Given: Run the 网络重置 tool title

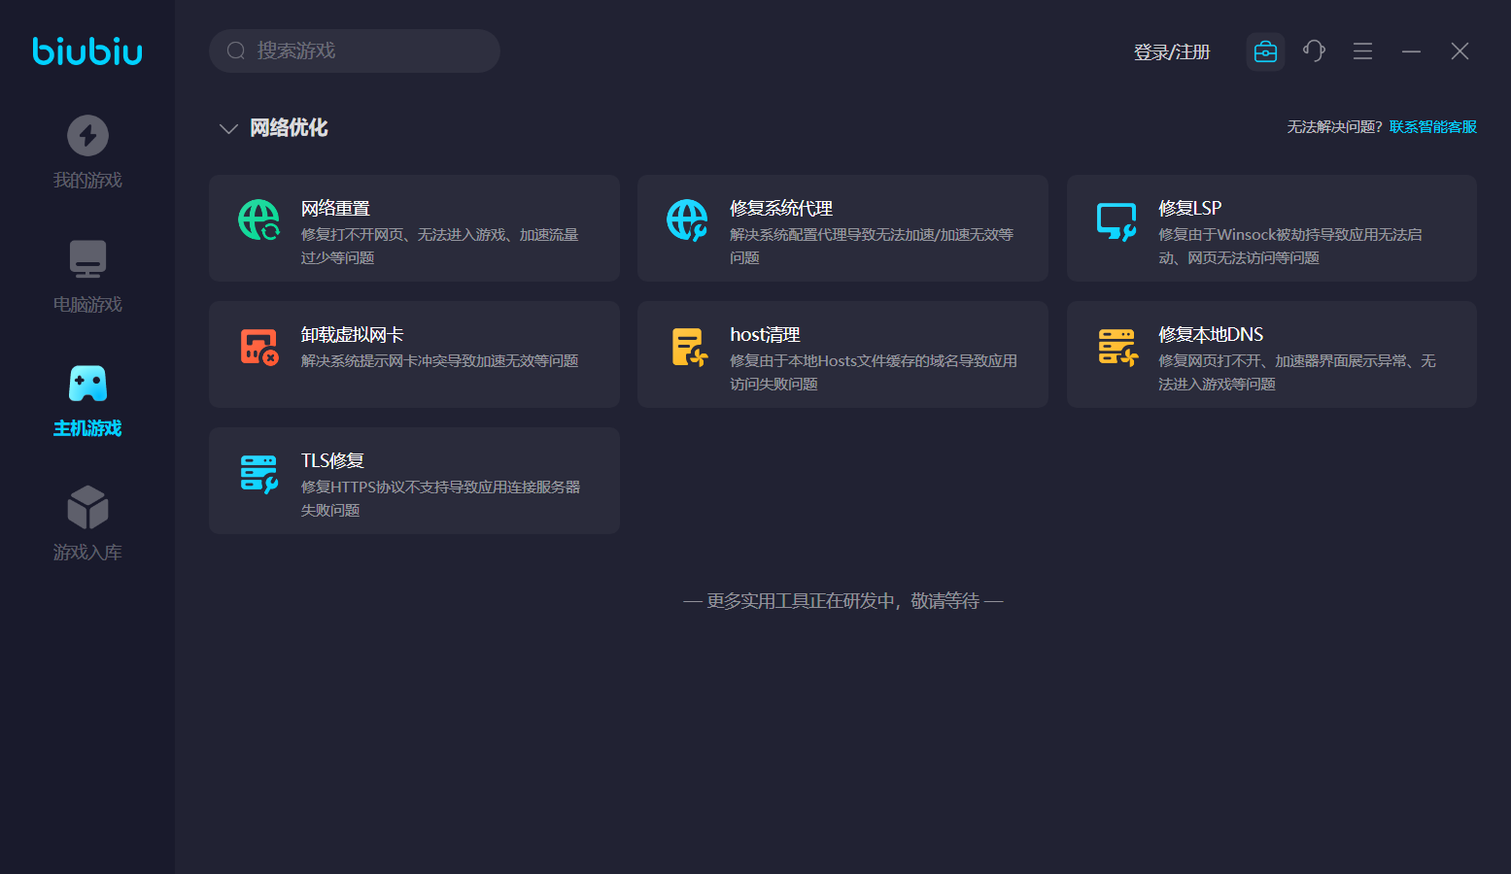Looking at the screenshot, I should (335, 209).
